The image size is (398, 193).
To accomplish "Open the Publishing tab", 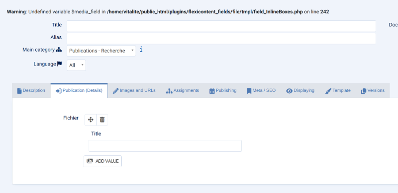I will pos(223,90).
